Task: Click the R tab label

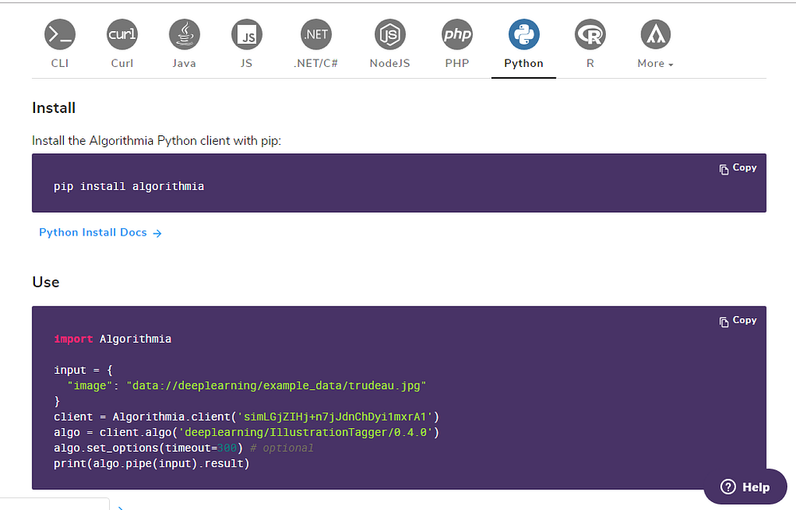Action: click(590, 64)
